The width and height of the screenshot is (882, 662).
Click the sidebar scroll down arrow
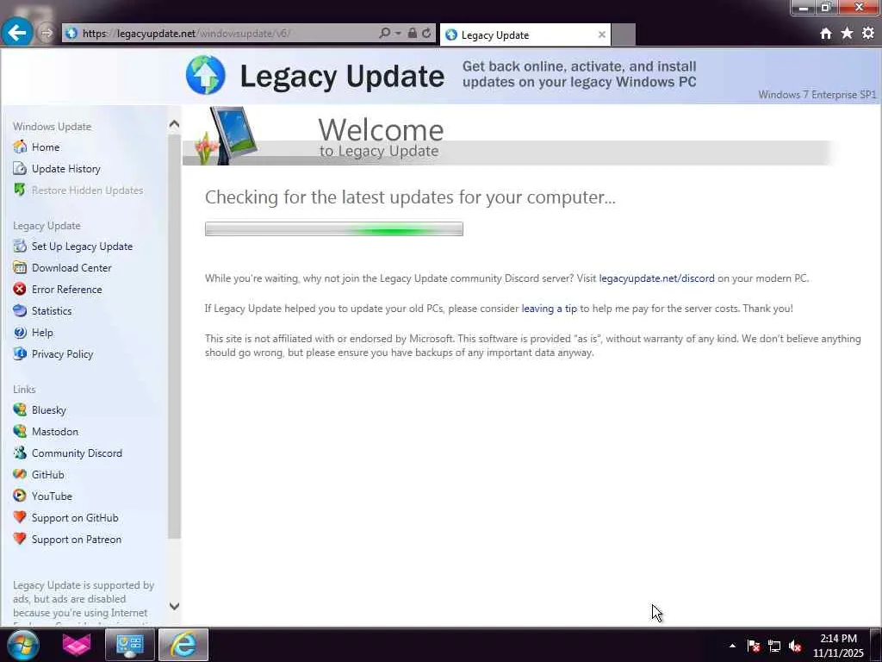point(174,606)
